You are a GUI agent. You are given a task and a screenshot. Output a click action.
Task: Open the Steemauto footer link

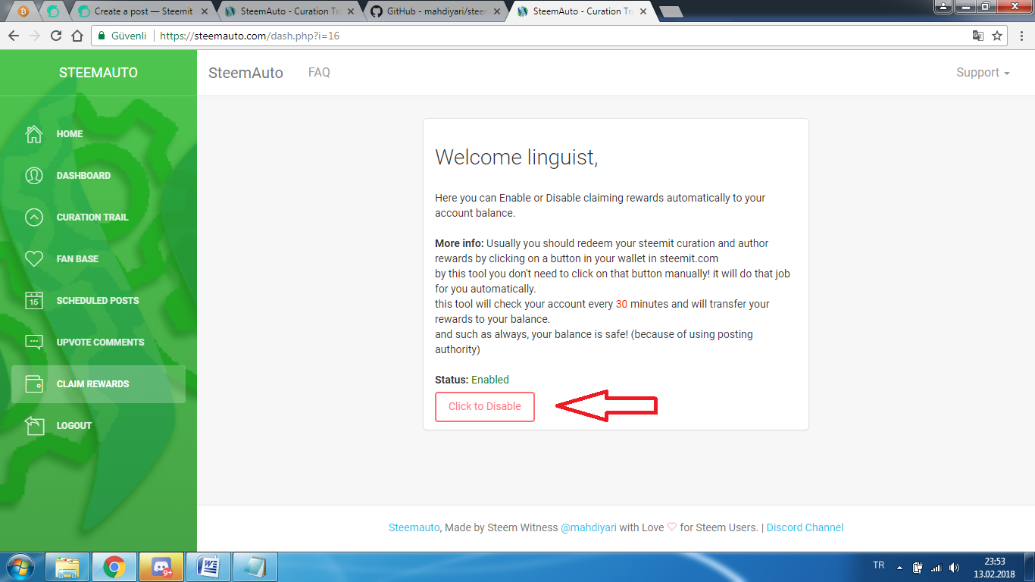click(414, 527)
